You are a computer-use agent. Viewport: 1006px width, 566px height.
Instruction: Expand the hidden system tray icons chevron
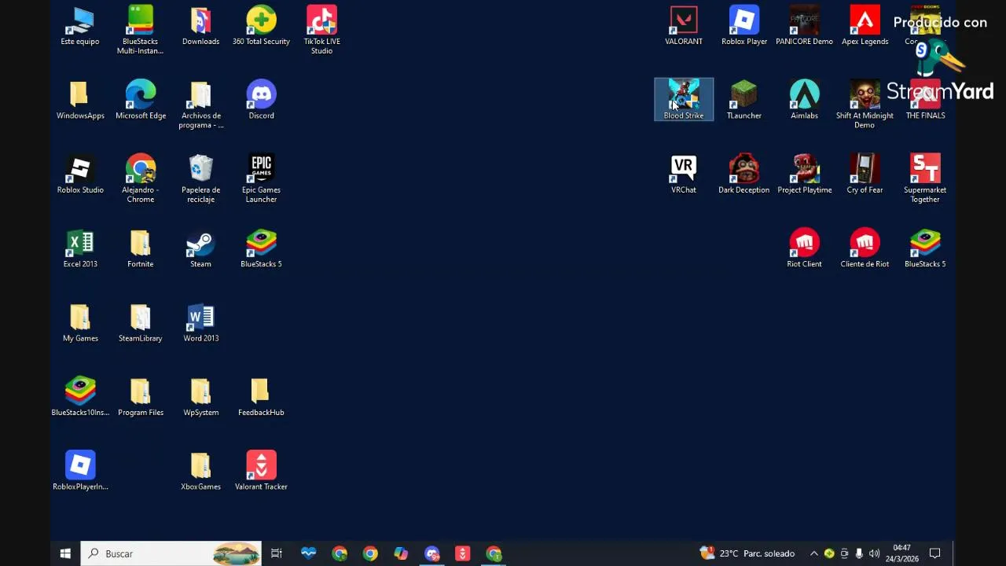814,553
